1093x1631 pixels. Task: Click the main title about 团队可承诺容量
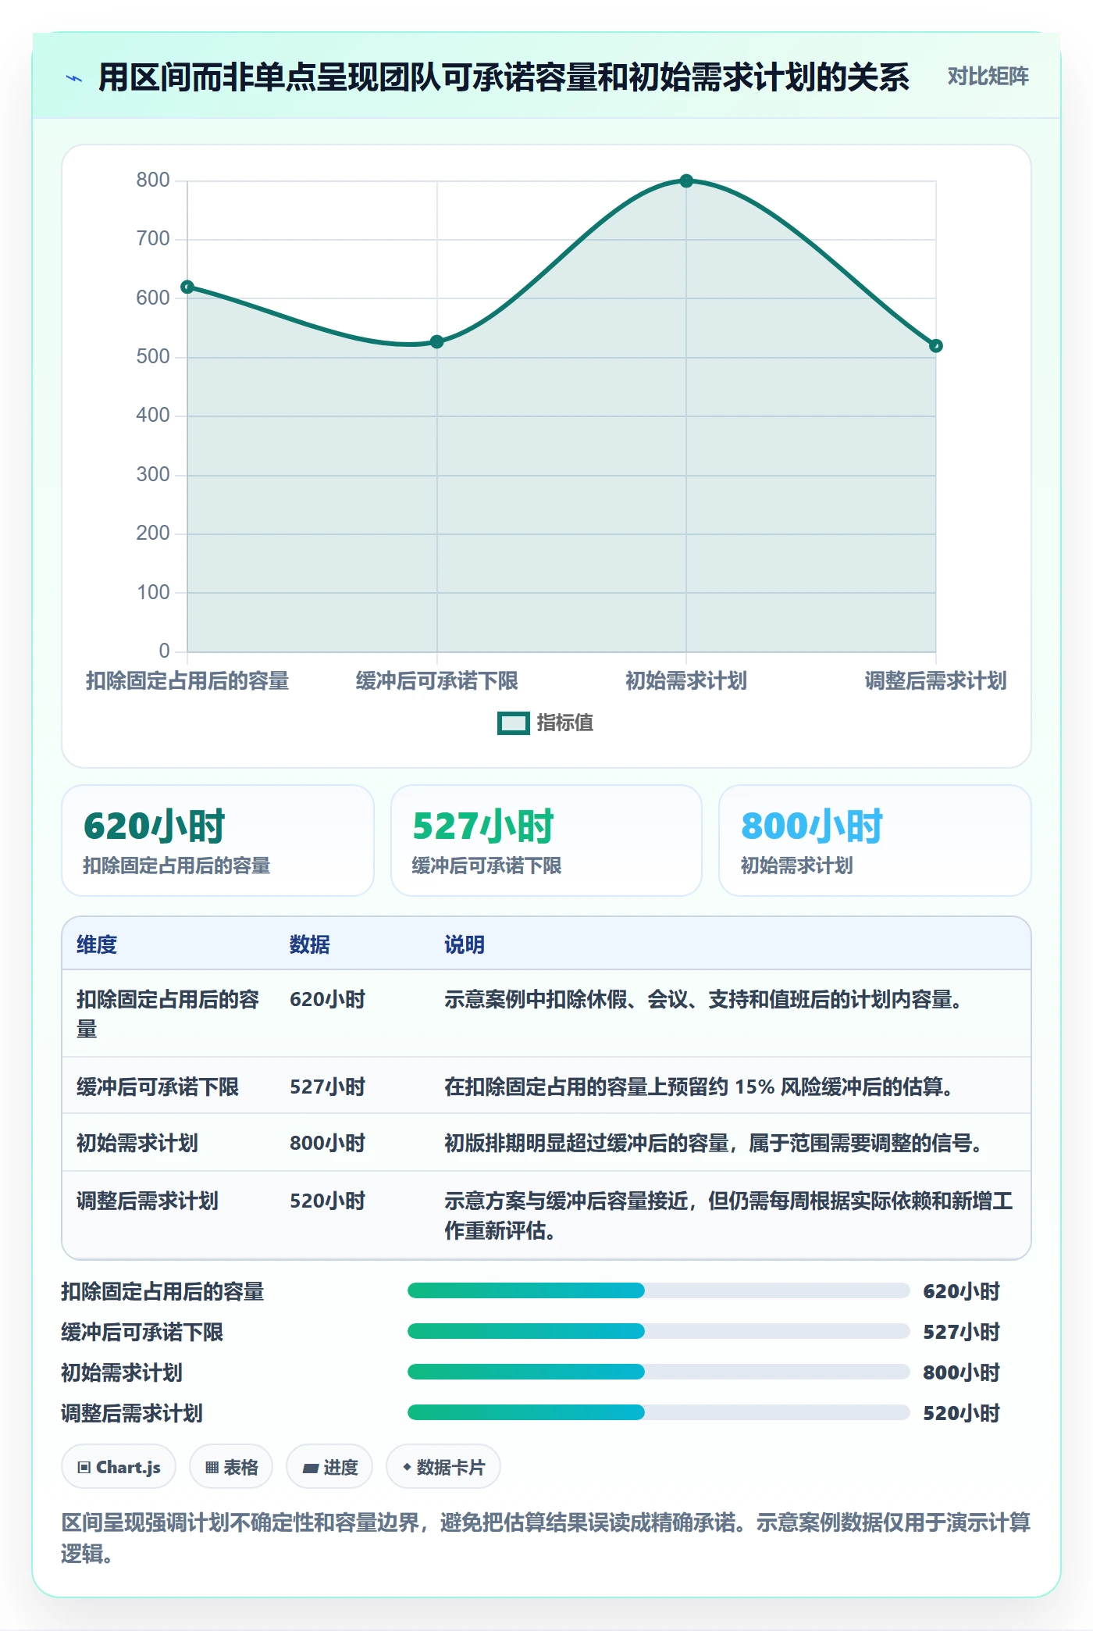pos(504,77)
